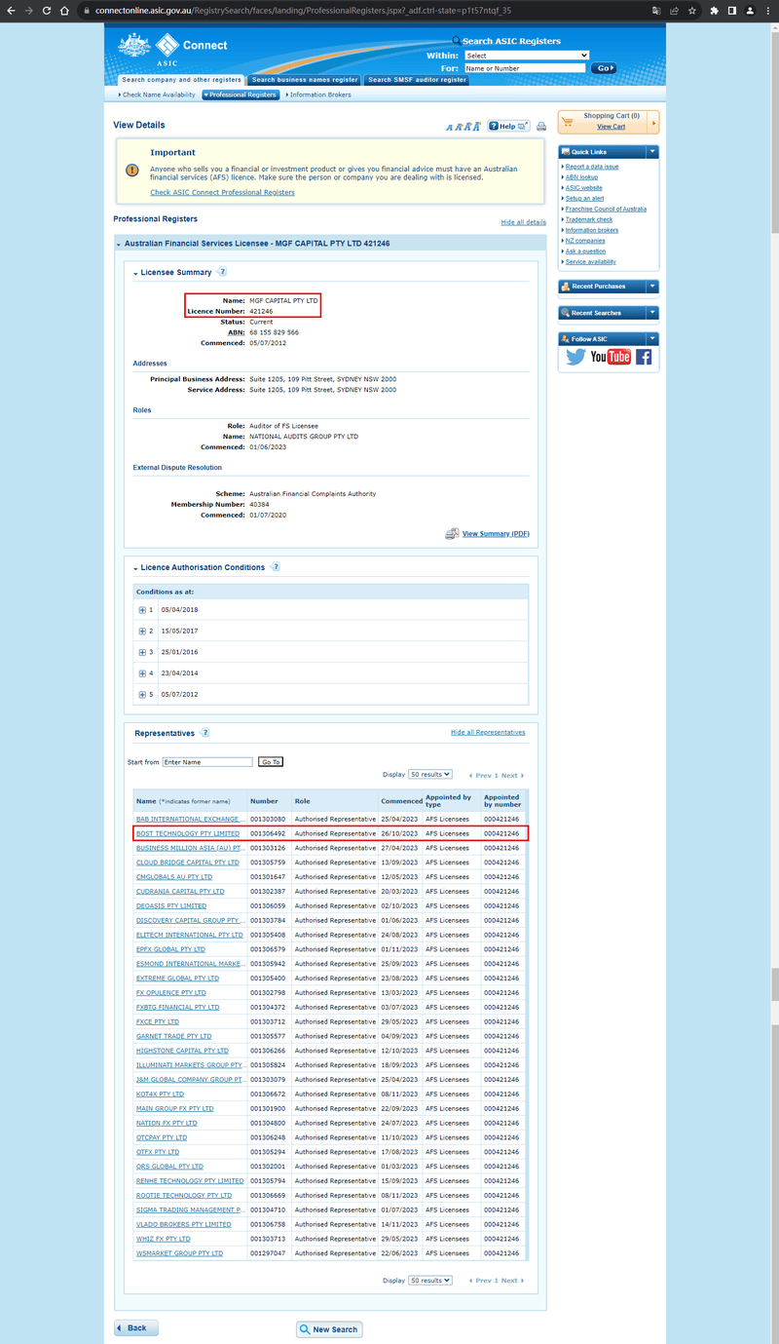Start a New Search
Screen dimensions: 779x1344
tap(329, 1329)
